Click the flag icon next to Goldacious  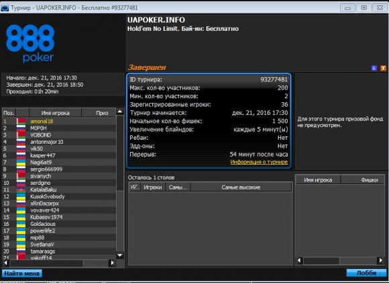click(x=21, y=224)
